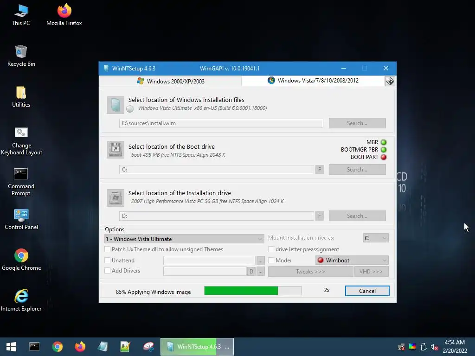
Task: Open the Tweaks >>> panel
Action: click(310, 272)
